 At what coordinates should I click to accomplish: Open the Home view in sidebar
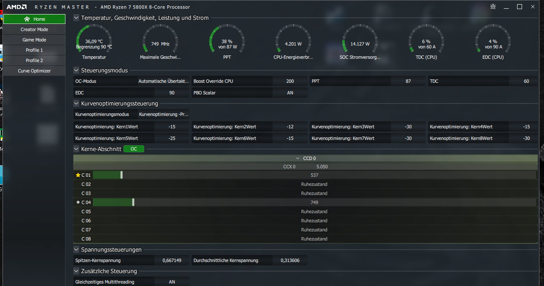pos(34,19)
